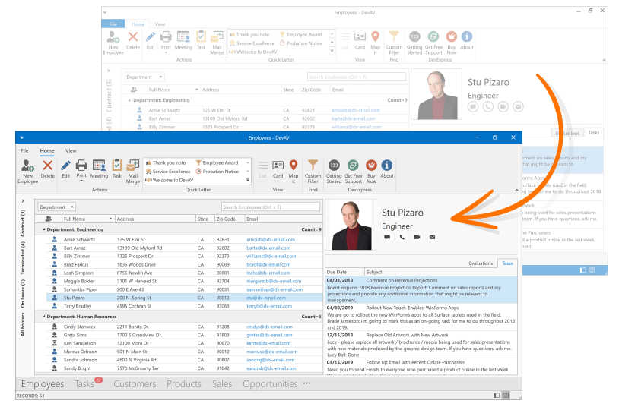The width and height of the screenshot is (619, 407).
Task: Open About in front window ribbon
Action: tap(387, 169)
